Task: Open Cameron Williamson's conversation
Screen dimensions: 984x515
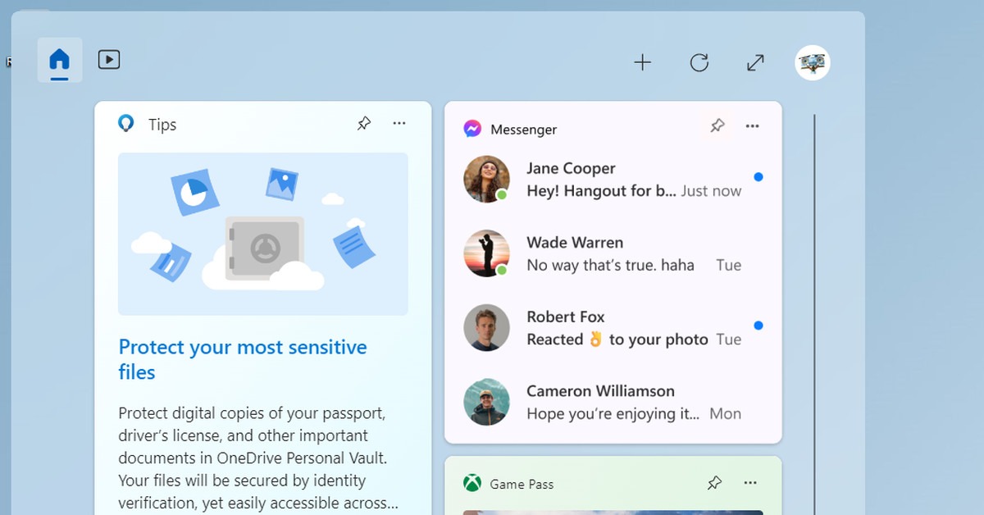Action: pos(613,402)
